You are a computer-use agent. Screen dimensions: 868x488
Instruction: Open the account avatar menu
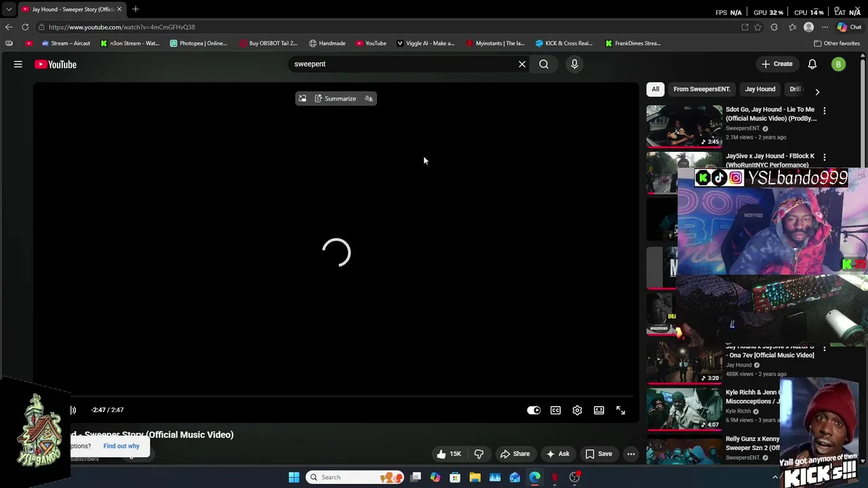coord(839,64)
